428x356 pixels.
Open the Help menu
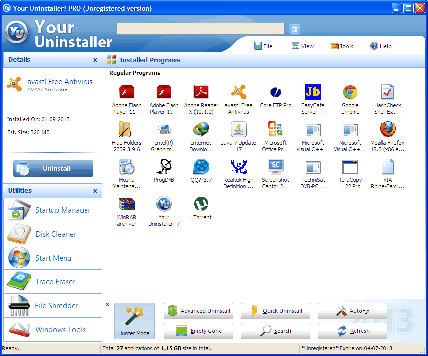click(381, 46)
